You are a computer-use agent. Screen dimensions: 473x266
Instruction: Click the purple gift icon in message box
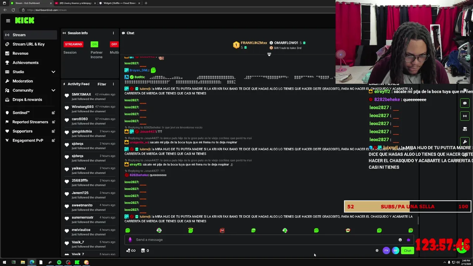pyautogui.click(x=408, y=240)
